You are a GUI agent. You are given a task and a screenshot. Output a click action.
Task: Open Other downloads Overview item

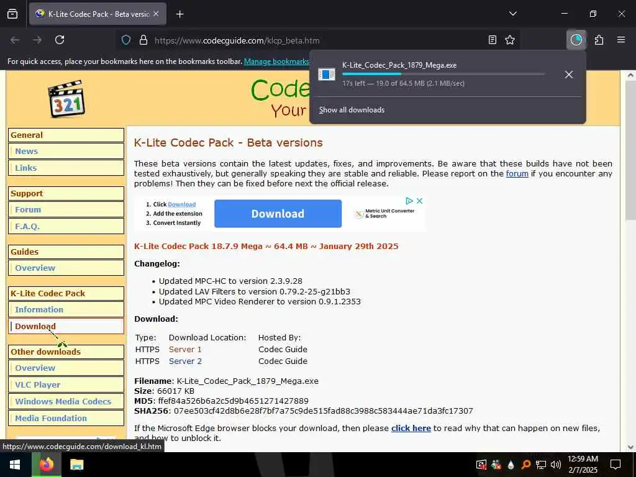point(66,368)
